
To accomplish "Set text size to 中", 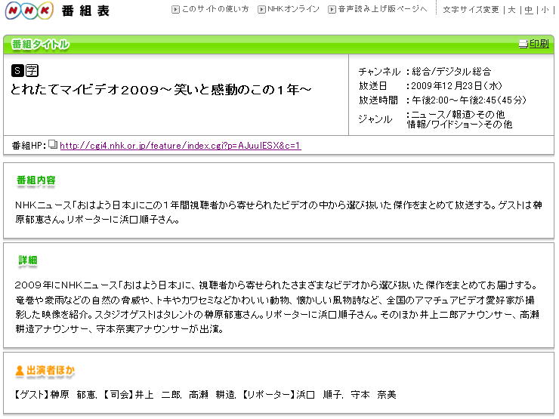I will pyautogui.click(x=529, y=10).
